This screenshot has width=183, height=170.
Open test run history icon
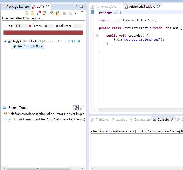(70, 13)
